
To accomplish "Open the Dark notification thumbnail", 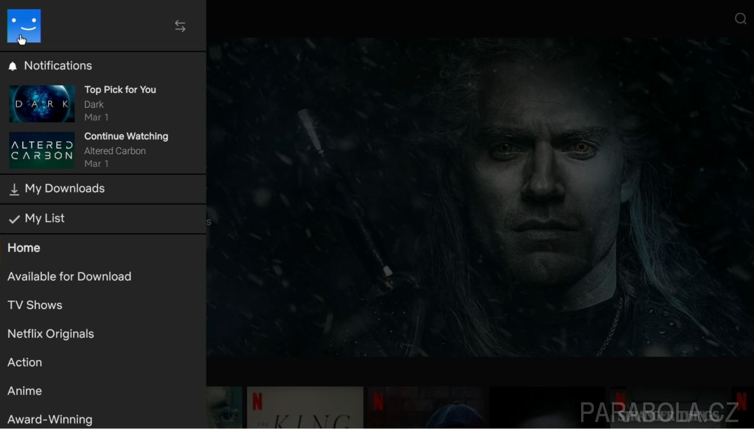I will click(x=42, y=104).
